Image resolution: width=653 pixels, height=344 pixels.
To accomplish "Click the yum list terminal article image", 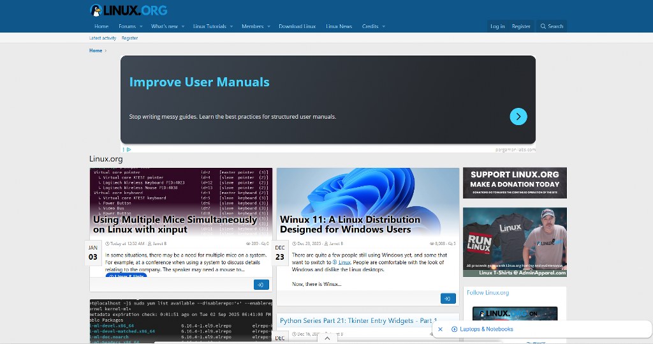I will point(180,321).
